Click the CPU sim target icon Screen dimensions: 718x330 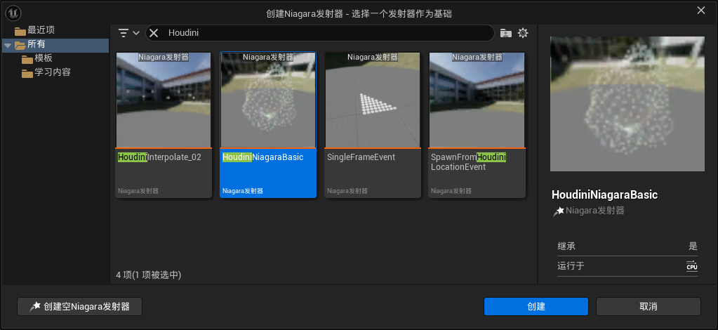pyautogui.click(x=691, y=266)
